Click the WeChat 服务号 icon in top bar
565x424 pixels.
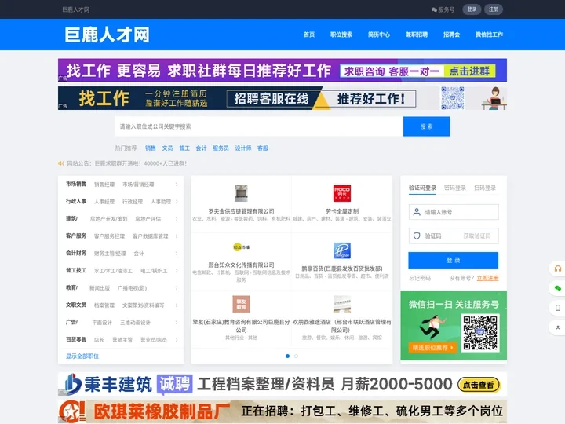point(434,9)
